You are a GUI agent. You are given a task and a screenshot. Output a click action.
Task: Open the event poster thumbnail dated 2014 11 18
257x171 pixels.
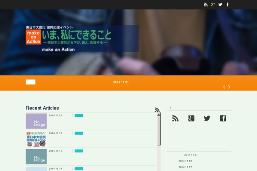click(36, 139)
